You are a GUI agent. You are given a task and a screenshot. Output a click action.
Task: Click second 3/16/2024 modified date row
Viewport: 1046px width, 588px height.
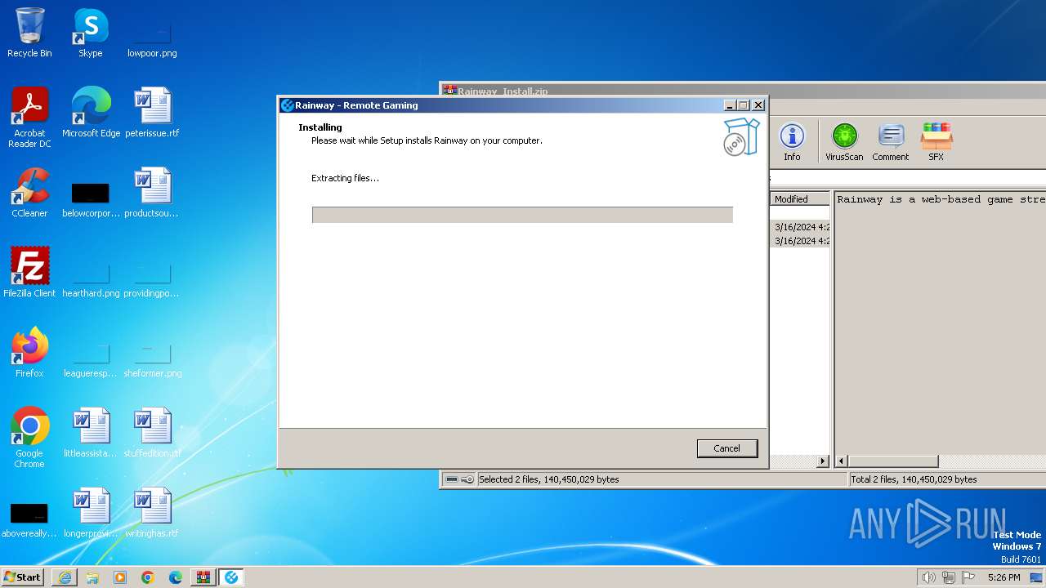point(801,241)
